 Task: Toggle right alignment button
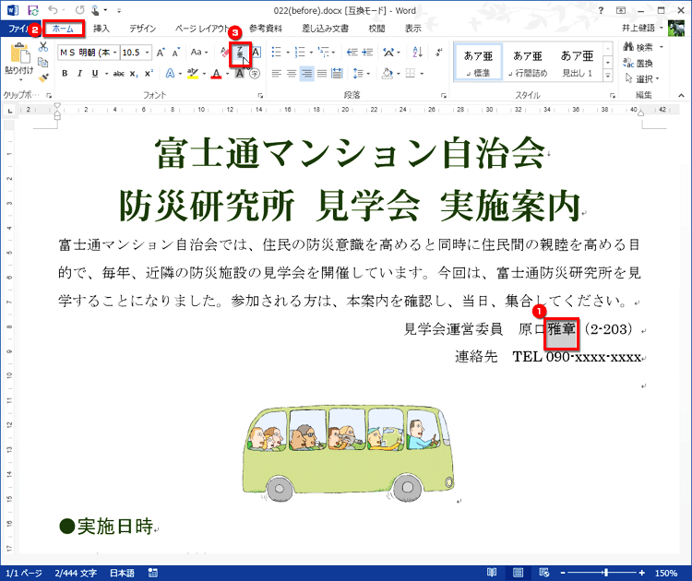[306, 74]
